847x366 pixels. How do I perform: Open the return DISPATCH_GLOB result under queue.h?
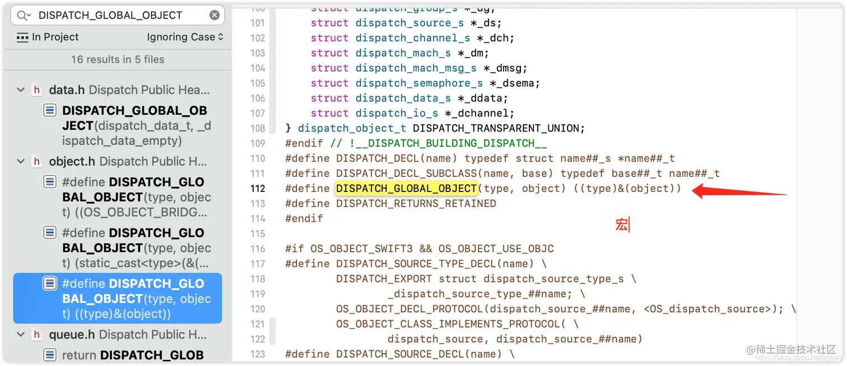pos(118,355)
